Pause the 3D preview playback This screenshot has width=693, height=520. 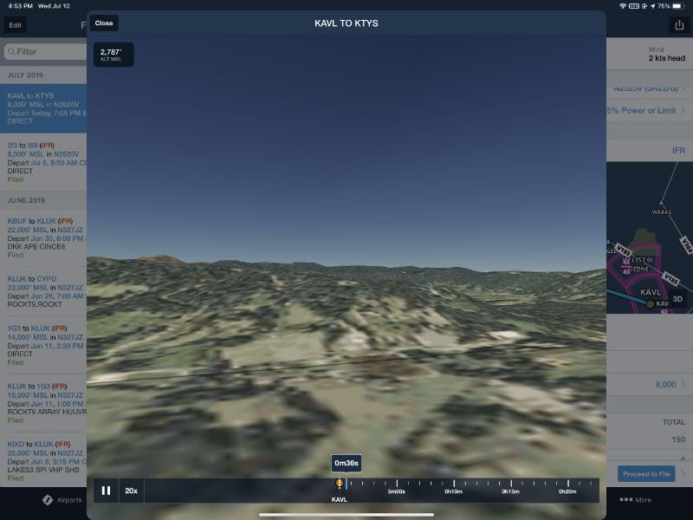pos(106,491)
